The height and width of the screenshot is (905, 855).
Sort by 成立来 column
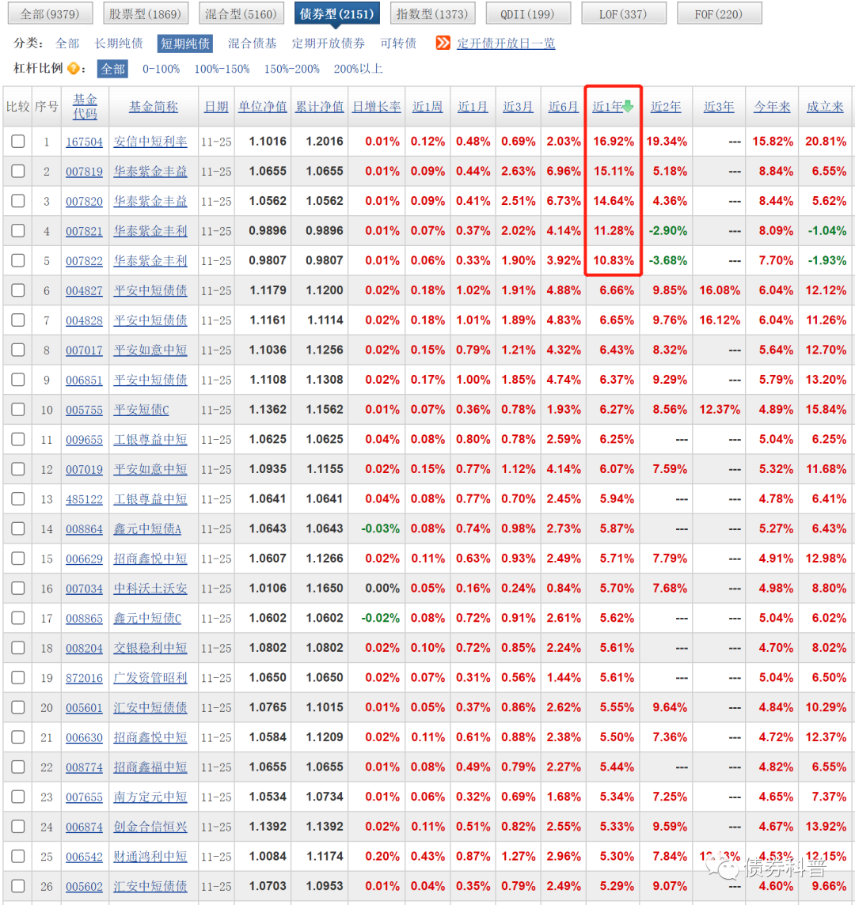pyautogui.click(x=825, y=107)
